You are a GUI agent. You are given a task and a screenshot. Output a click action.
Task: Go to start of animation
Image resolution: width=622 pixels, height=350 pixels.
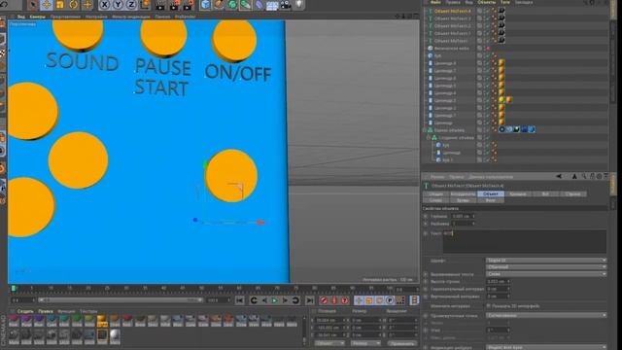click(240, 300)
